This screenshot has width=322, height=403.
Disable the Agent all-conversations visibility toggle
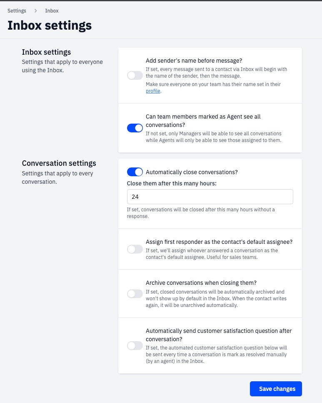tap(135, 128)
